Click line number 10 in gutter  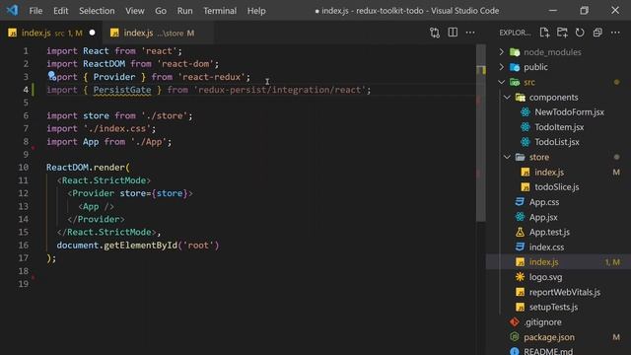tap(24, 167)
